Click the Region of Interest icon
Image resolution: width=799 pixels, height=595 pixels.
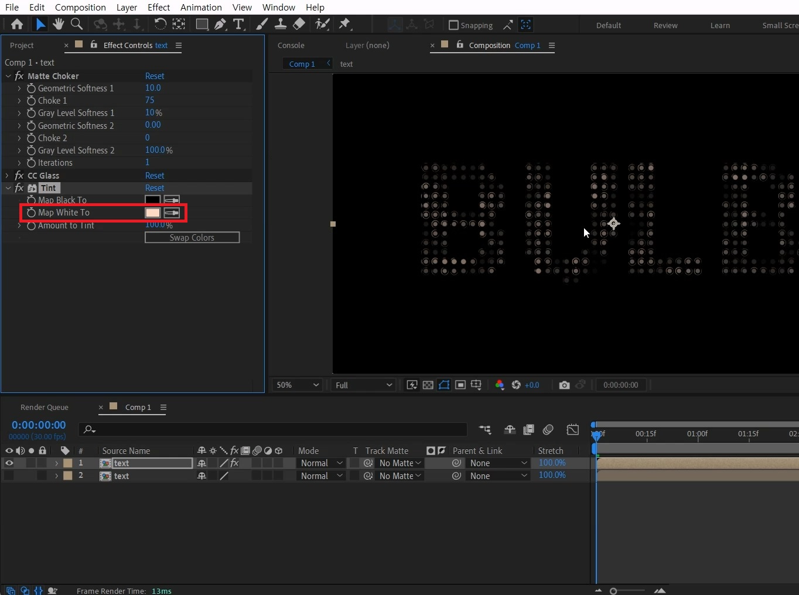click(x=460, y=385)
